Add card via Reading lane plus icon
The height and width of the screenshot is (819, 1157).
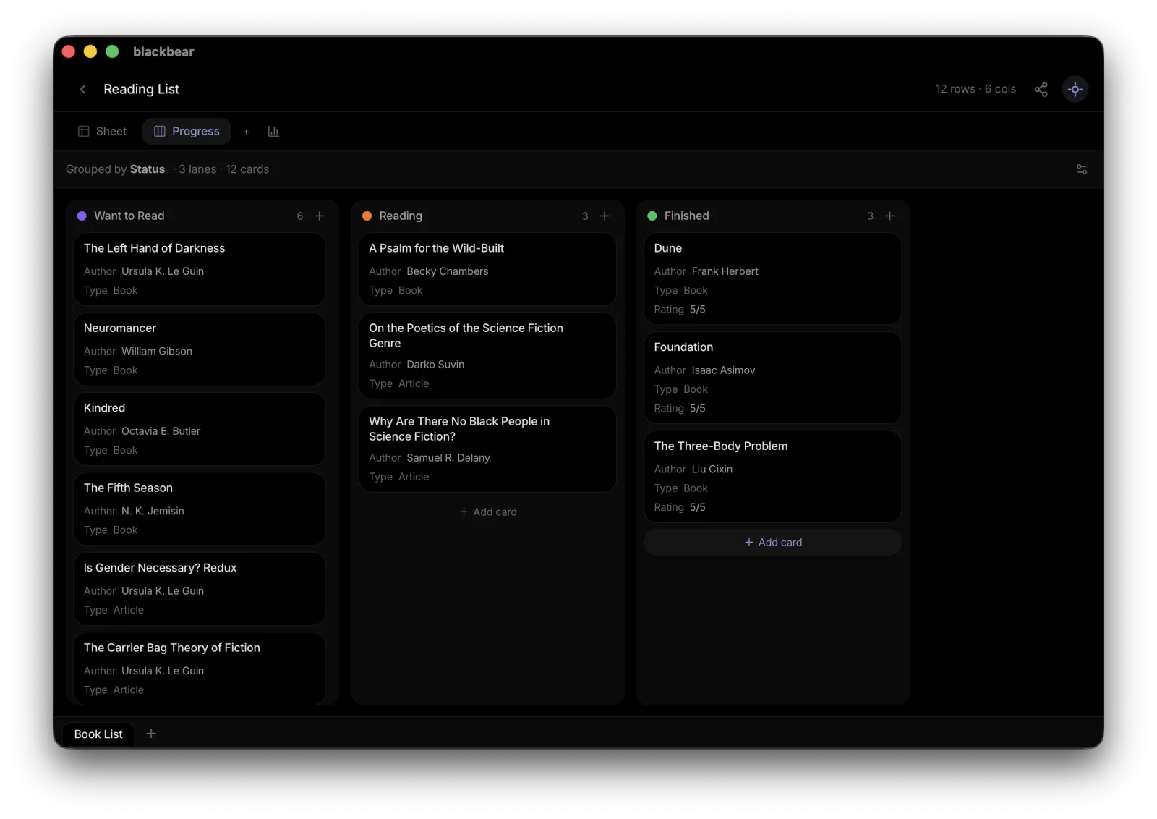[605, 216]
